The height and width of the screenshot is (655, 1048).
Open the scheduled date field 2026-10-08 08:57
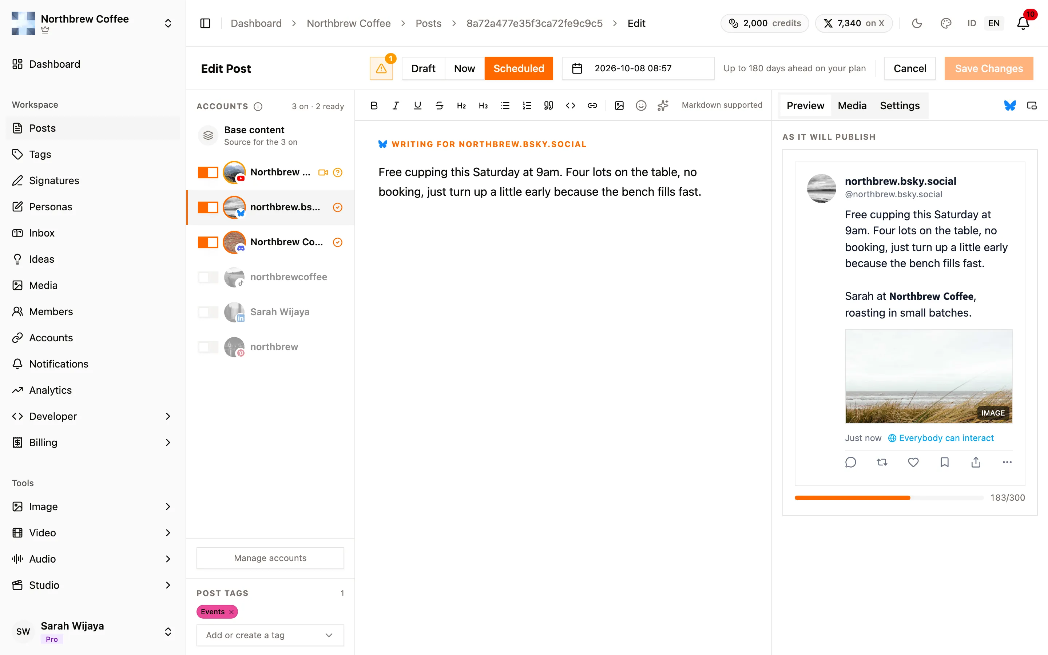click(638, 68)
